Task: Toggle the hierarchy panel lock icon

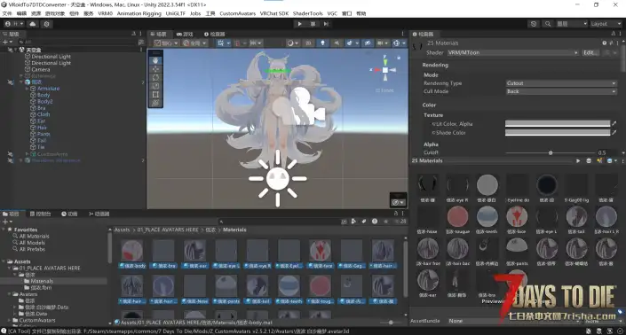Action: [x=134, y=34]
